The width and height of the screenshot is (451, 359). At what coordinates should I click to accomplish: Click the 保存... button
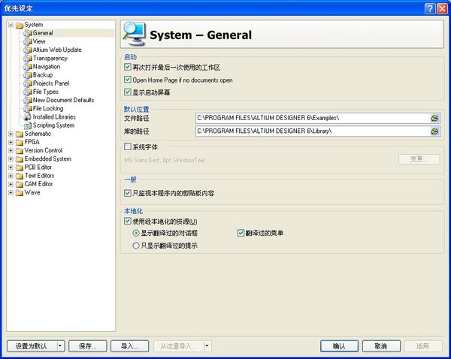pos(87,346)
